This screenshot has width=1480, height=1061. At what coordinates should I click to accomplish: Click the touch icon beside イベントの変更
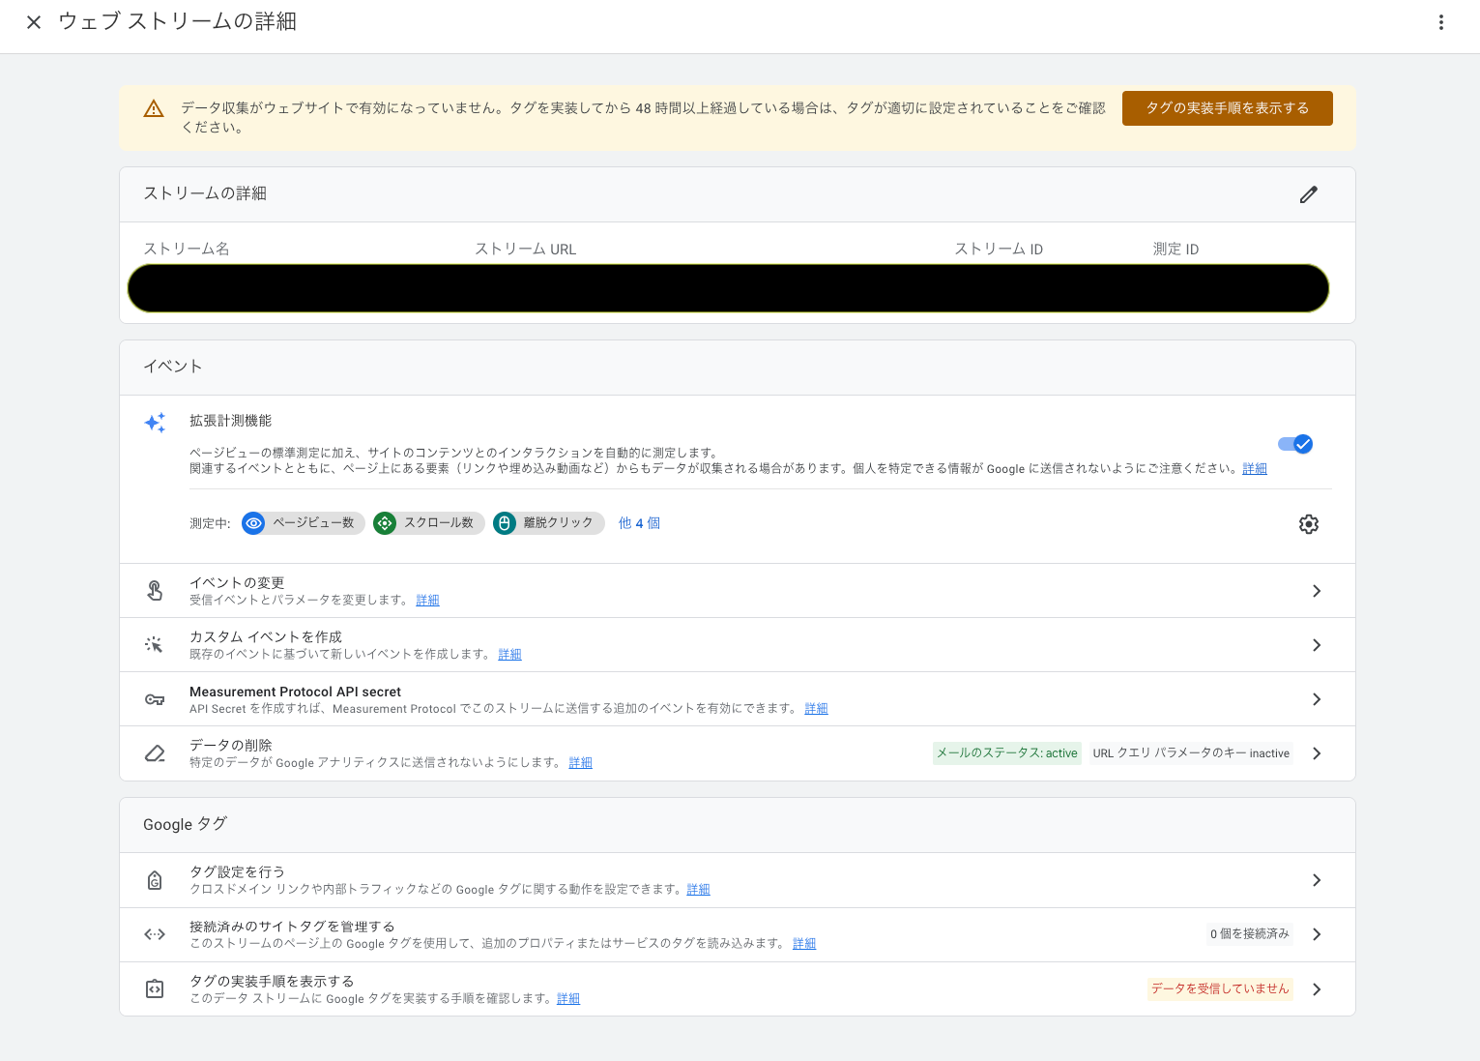click(x=155, y=590)
